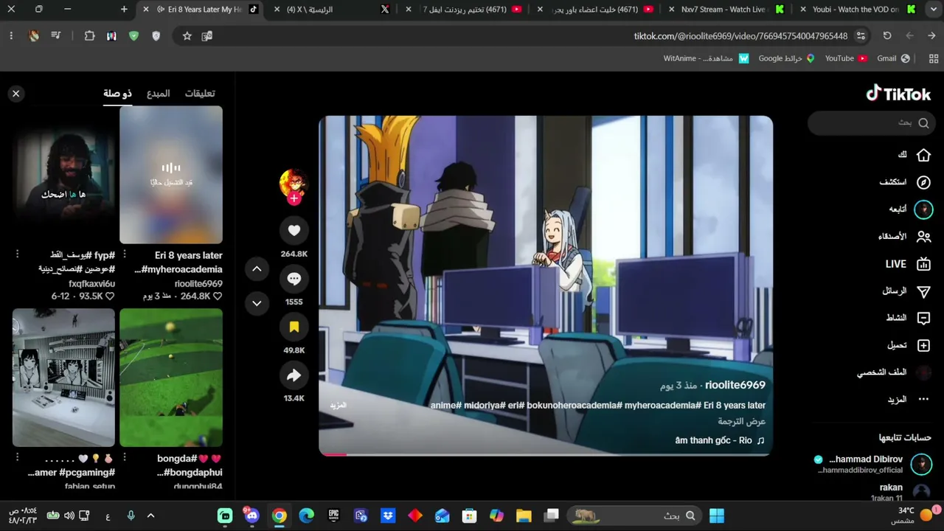Open the لك home feed
This screenshot has width=944, height=531.
914,155
